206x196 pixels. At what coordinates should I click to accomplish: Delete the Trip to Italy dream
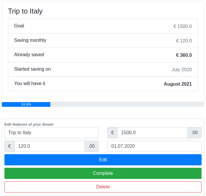103,187
